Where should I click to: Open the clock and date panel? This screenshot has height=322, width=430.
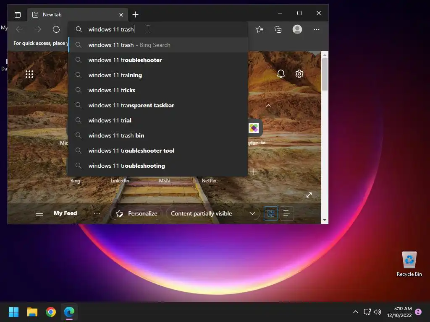pyautogui.click(x=399, y=312)
